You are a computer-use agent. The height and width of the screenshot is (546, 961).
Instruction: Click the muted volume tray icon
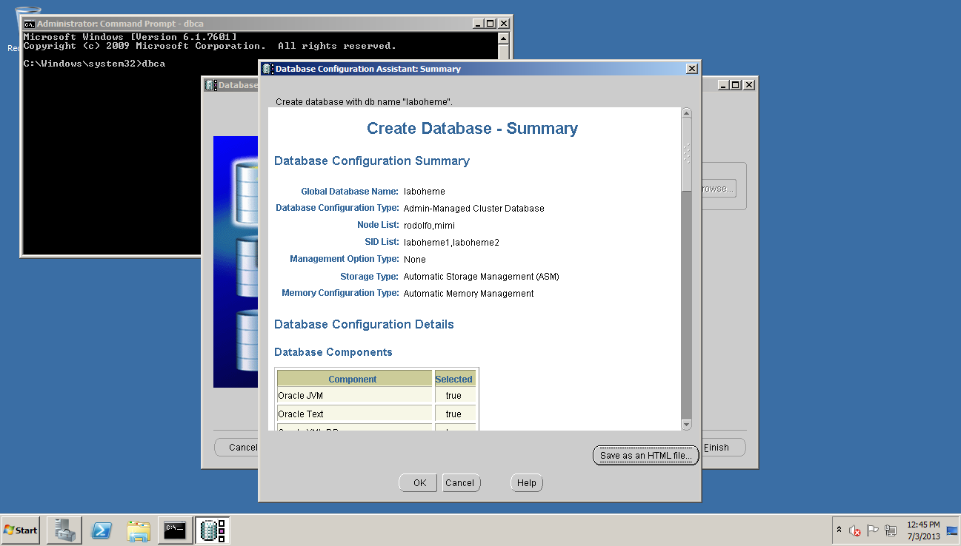854,530
